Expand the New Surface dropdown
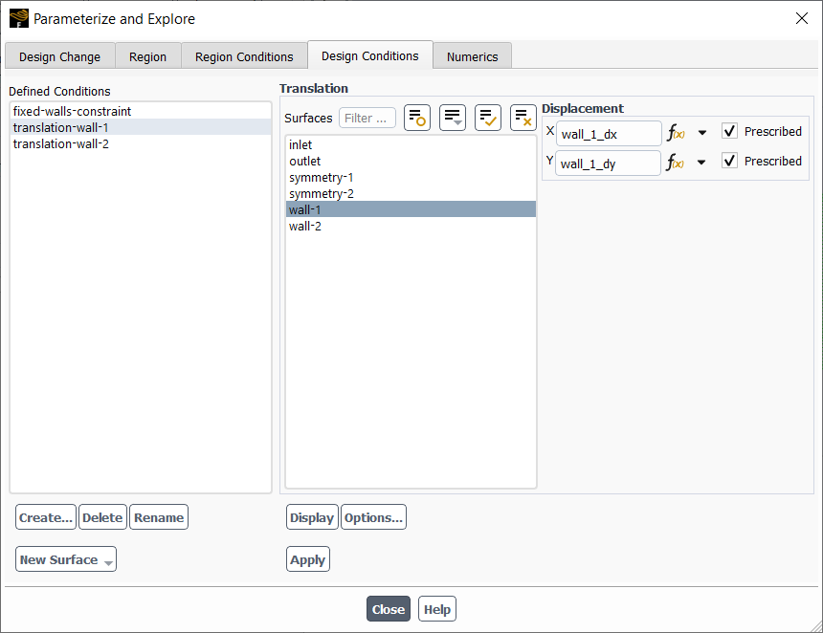Viewport: 823px width, 633px height. click(65, 558)
